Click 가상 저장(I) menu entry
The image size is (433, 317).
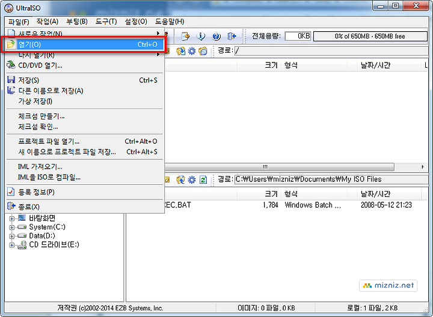click(85, 101)
